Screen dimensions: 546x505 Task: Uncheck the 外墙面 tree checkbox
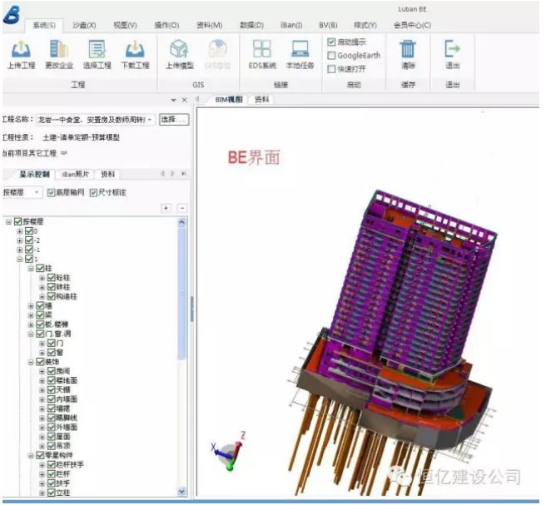[x=52, y=427]
